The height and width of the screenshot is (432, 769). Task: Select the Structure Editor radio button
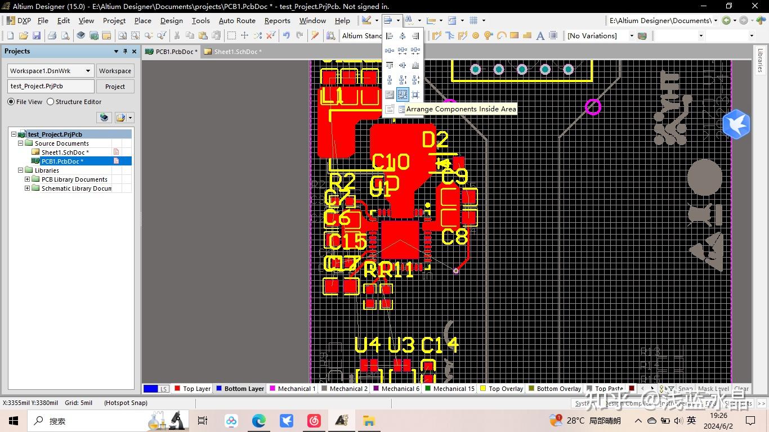[x=51, y=102]
